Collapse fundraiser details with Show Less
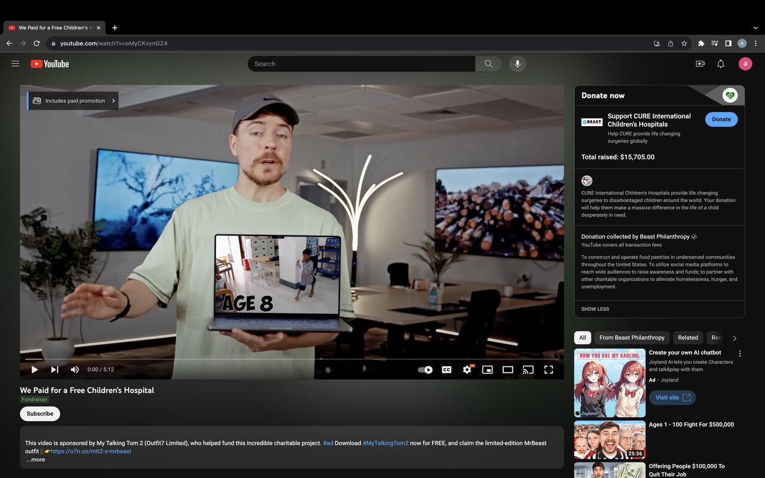Viewport: 765px width, 478px height. pyautogui.click(x=595, y=309)
